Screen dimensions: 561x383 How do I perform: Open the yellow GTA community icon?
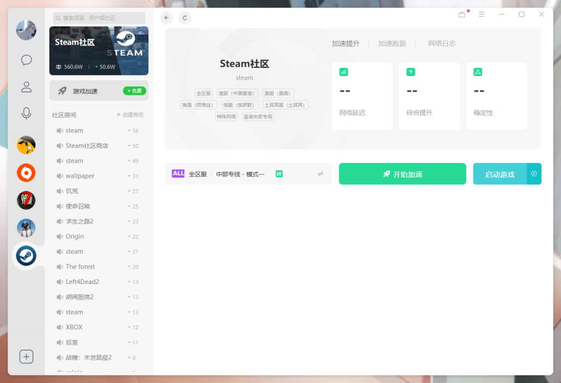point(26,145)
